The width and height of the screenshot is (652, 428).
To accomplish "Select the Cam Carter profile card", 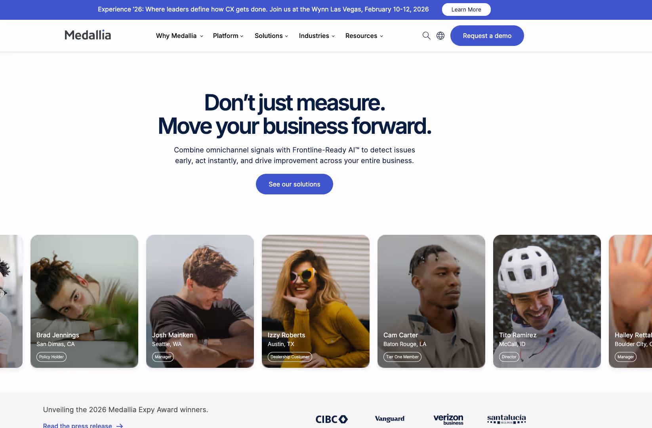I will [x=431, y=301].
